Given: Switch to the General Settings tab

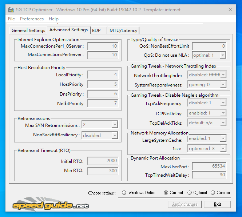Looking at the screenshot, I should click(x=28, y=31).
